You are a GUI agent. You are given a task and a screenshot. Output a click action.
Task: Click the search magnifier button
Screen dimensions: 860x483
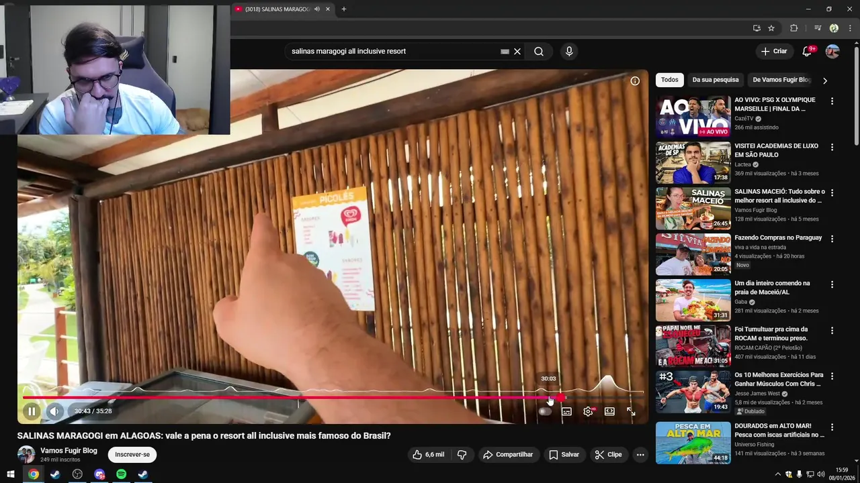click(x=539, y=51)
